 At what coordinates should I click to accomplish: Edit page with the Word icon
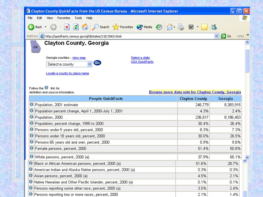point(191,27)
